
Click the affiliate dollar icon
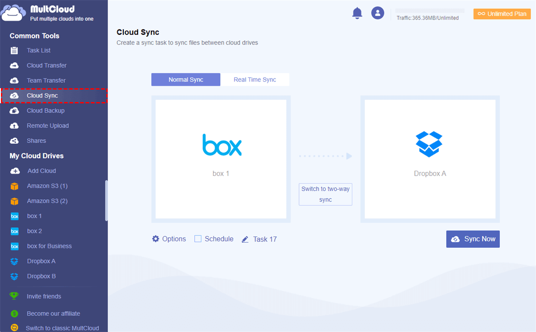[x=14, y=314]
